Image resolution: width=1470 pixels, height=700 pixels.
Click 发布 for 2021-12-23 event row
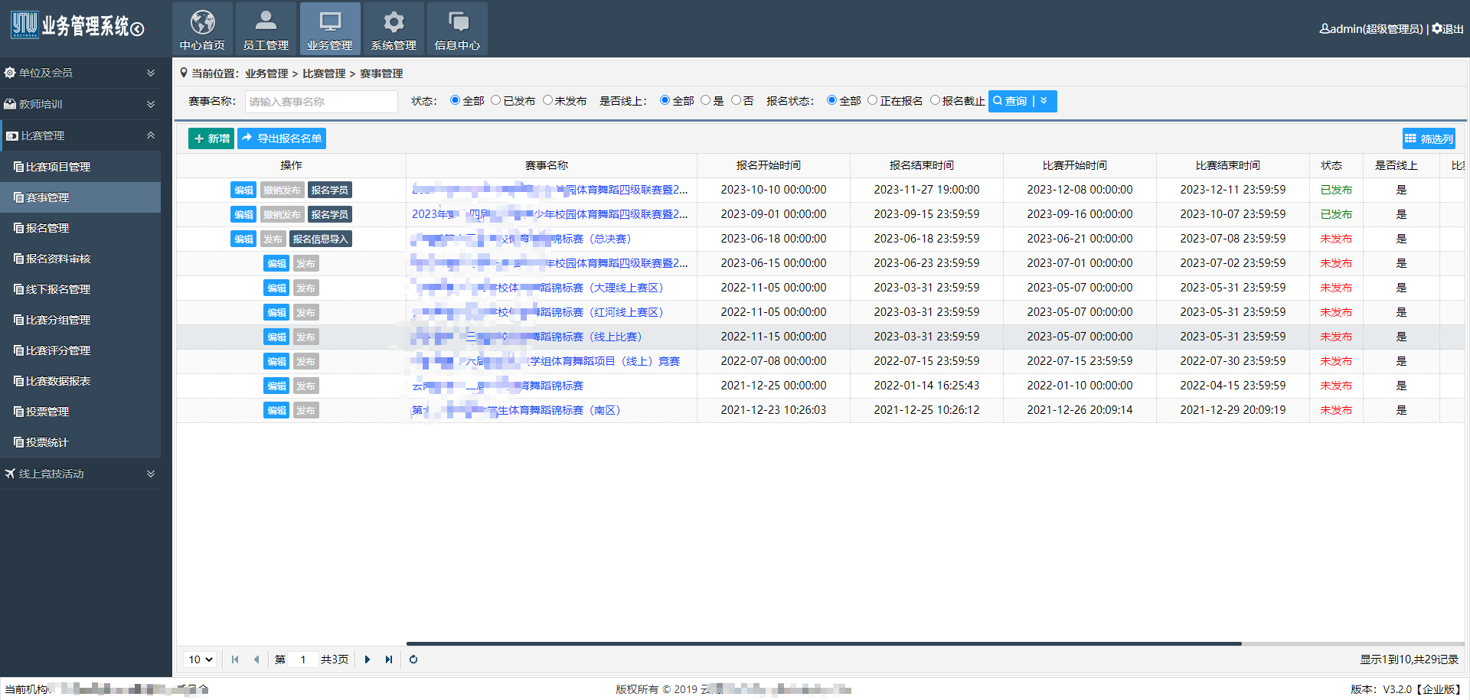pyautogui.click(x=306, y=410)
